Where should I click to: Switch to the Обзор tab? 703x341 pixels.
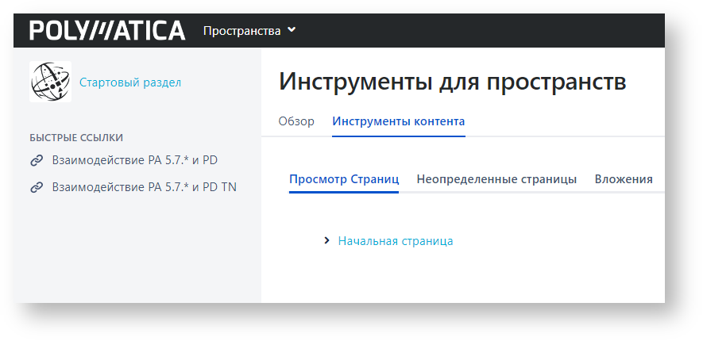[x=296, y=121]
